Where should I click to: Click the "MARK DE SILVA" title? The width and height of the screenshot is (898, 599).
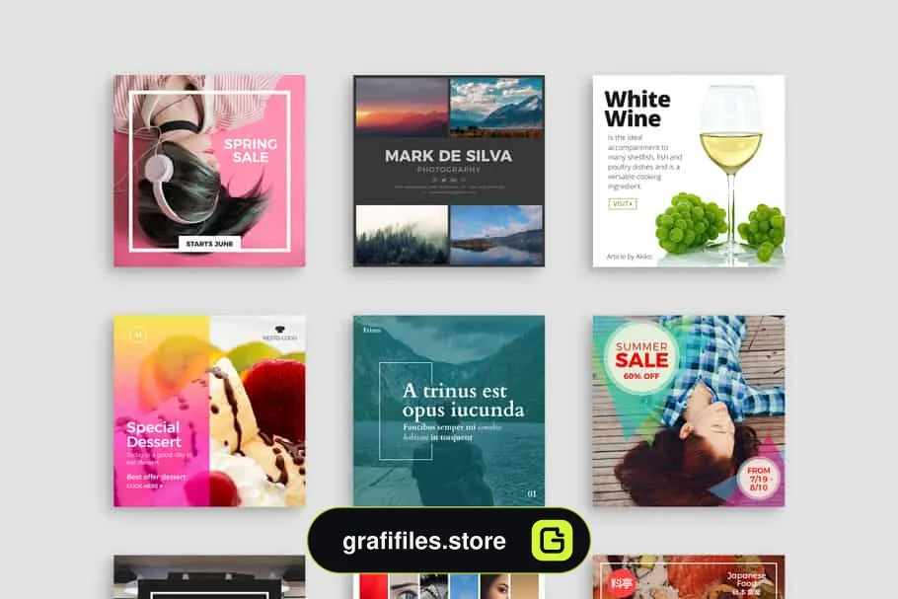point(448,156)
